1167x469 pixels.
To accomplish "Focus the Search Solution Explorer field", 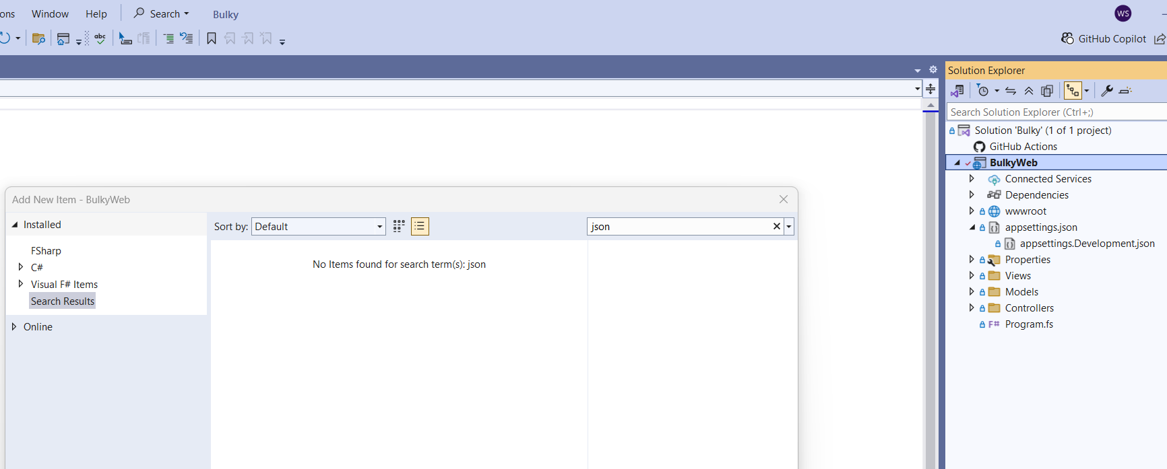I will pyautogui.click(x=1056, y=112).
